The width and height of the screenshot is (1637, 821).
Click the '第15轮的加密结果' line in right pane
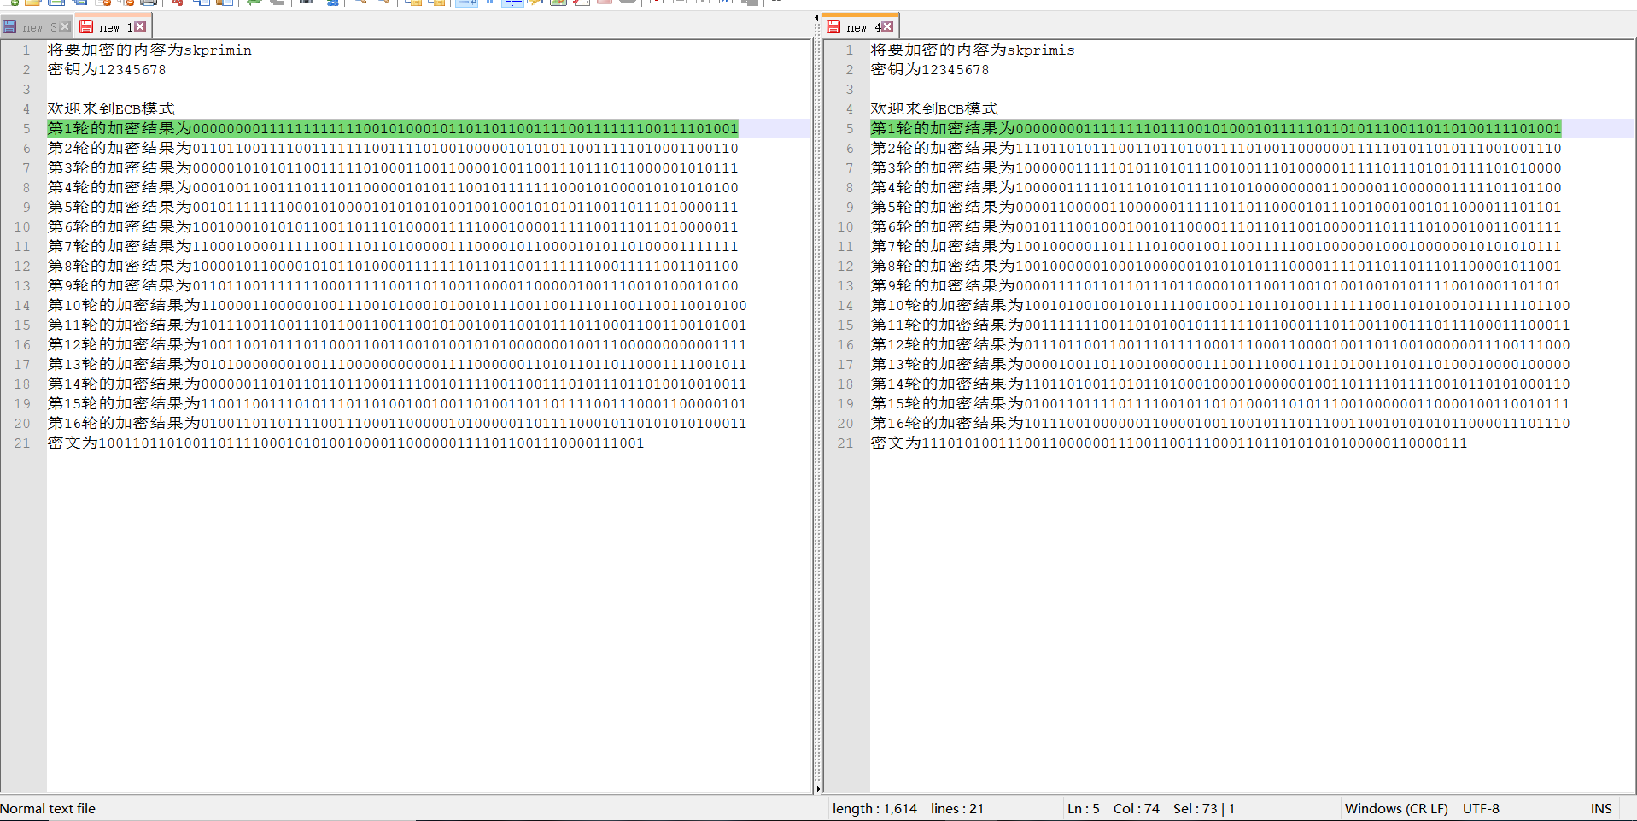[1220, 404]
